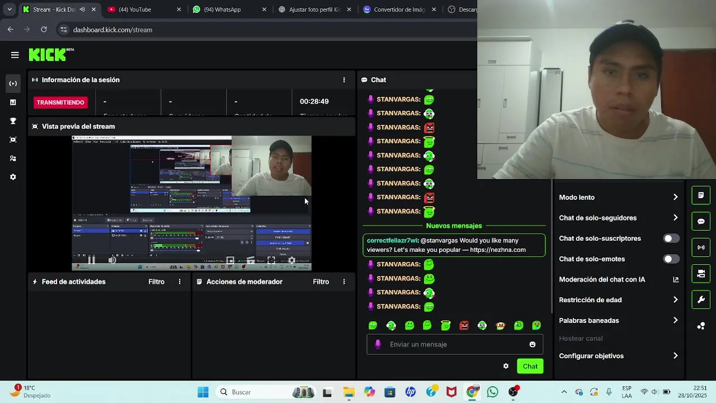Open Windows Start menu

pos(203,392)
